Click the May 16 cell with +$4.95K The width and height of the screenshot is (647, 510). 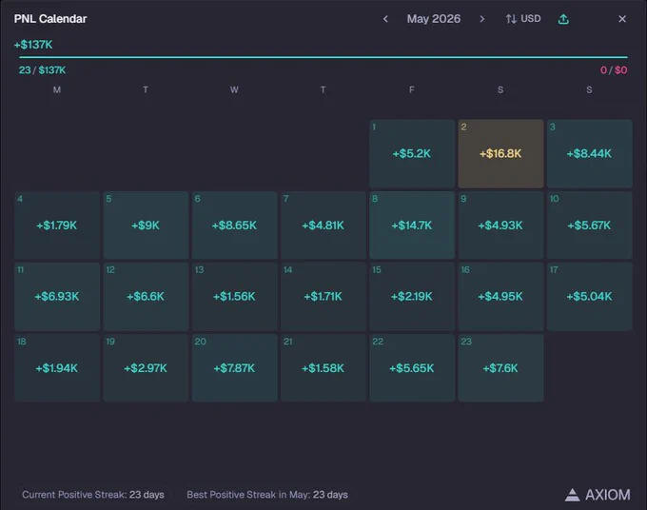click(500, 296)
